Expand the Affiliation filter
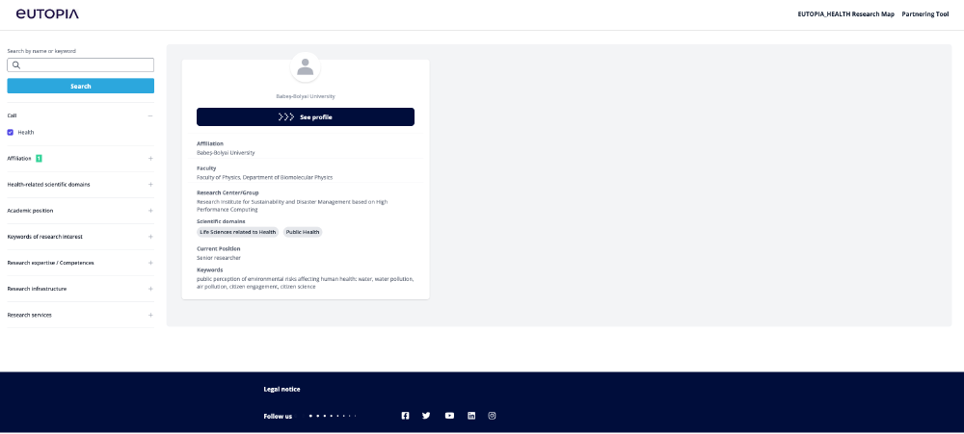 pos(150,158)
